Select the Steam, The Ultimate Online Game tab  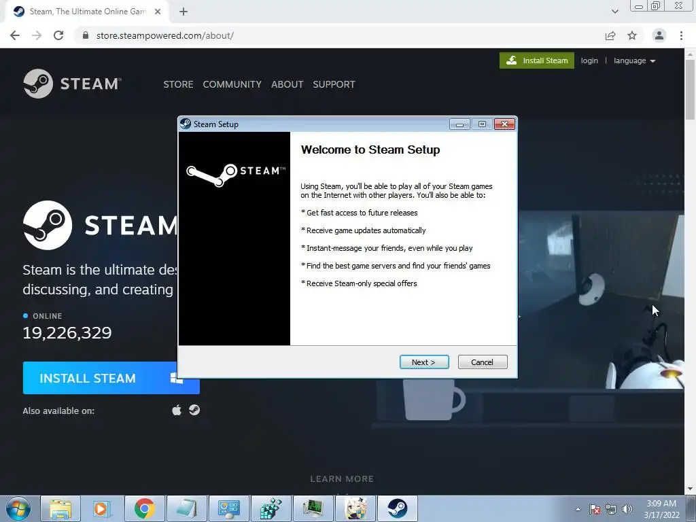(88, 12)
